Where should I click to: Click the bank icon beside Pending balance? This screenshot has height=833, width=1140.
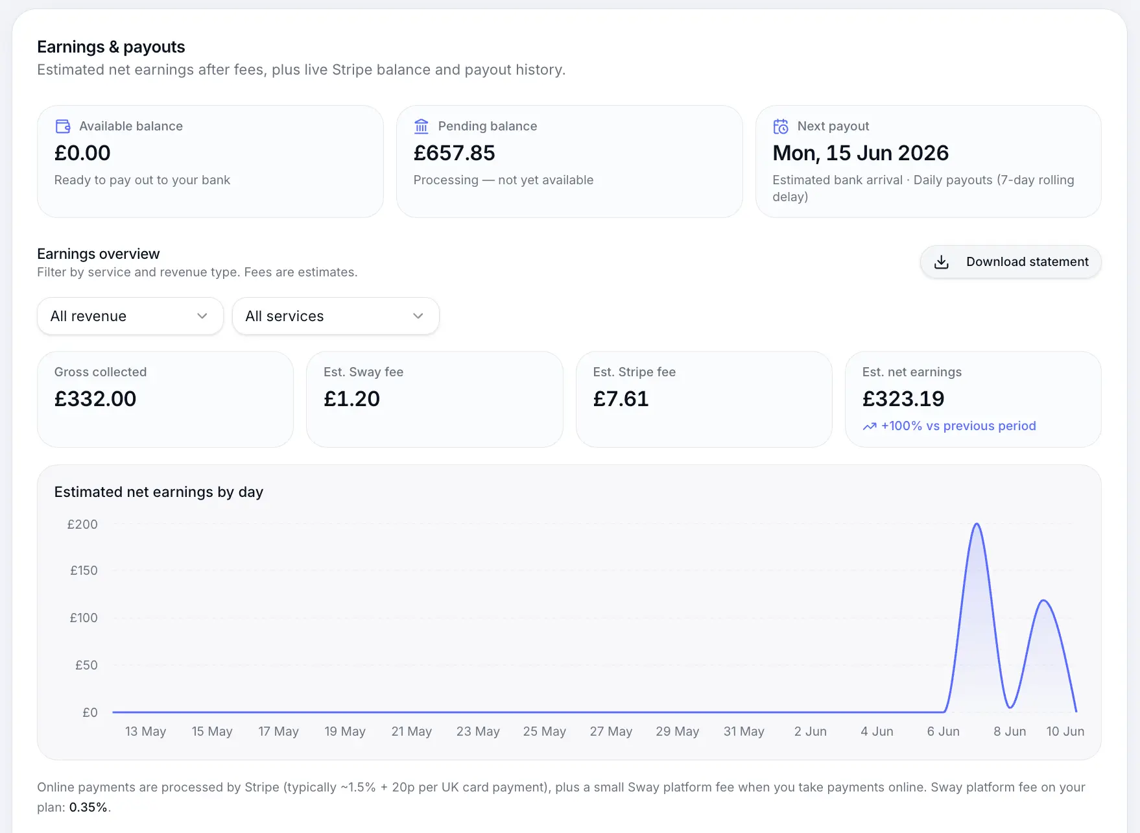pos(422,126)
